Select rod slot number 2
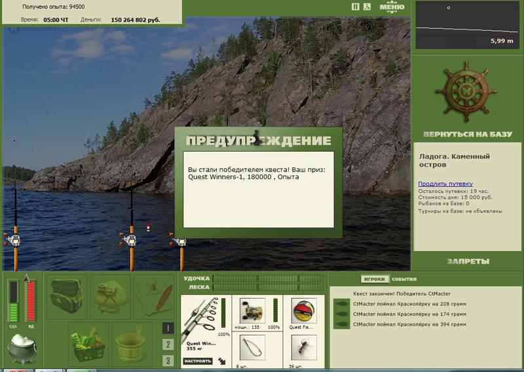 point(168,345)
